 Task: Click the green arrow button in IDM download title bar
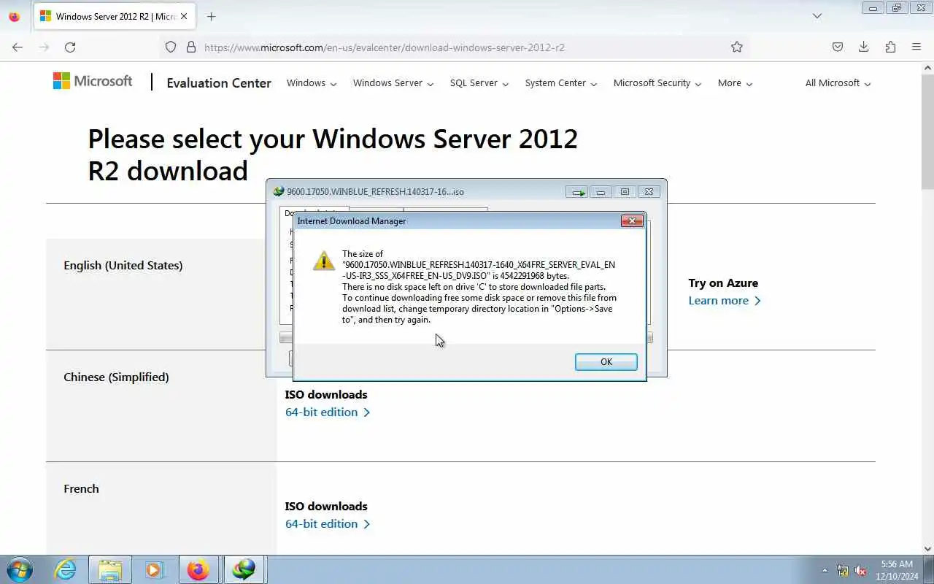[577, 192]
